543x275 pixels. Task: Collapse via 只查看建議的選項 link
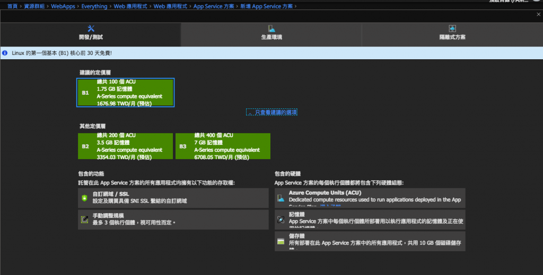pos(272,112)
